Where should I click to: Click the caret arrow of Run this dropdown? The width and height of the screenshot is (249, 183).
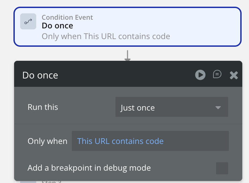(218, 108)
